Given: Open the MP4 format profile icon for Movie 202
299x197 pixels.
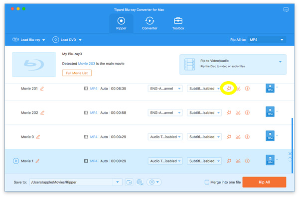Looking at the screenshot, I should pyautogui.click(x=270, y=111).
